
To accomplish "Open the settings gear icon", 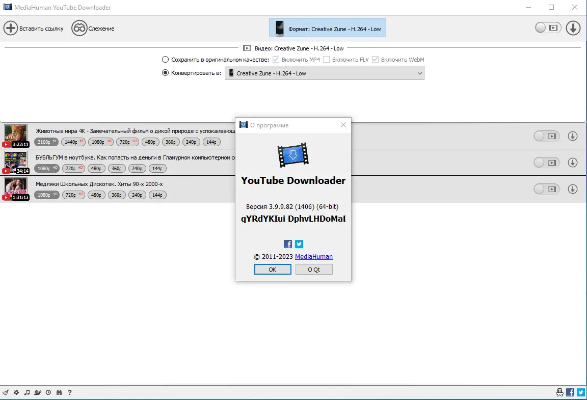I will click(16, 392).
